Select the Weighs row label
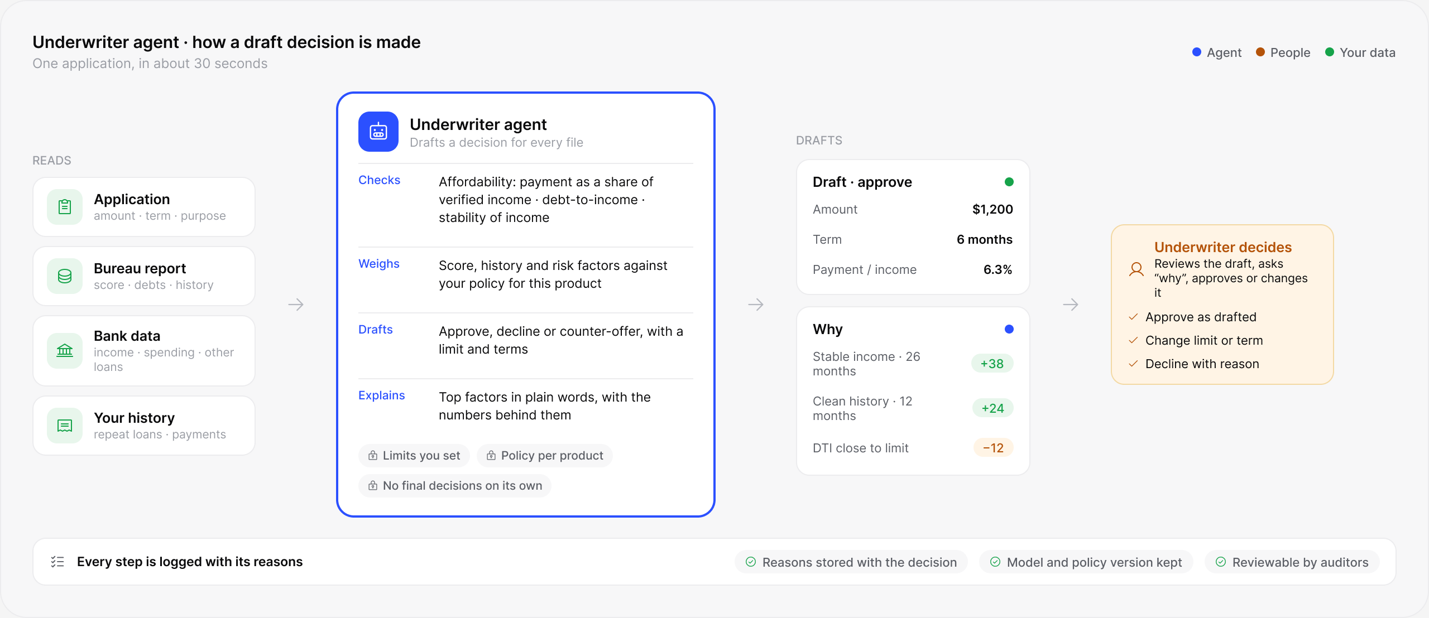Screen dimensions: 1429x618 point(379,264)
